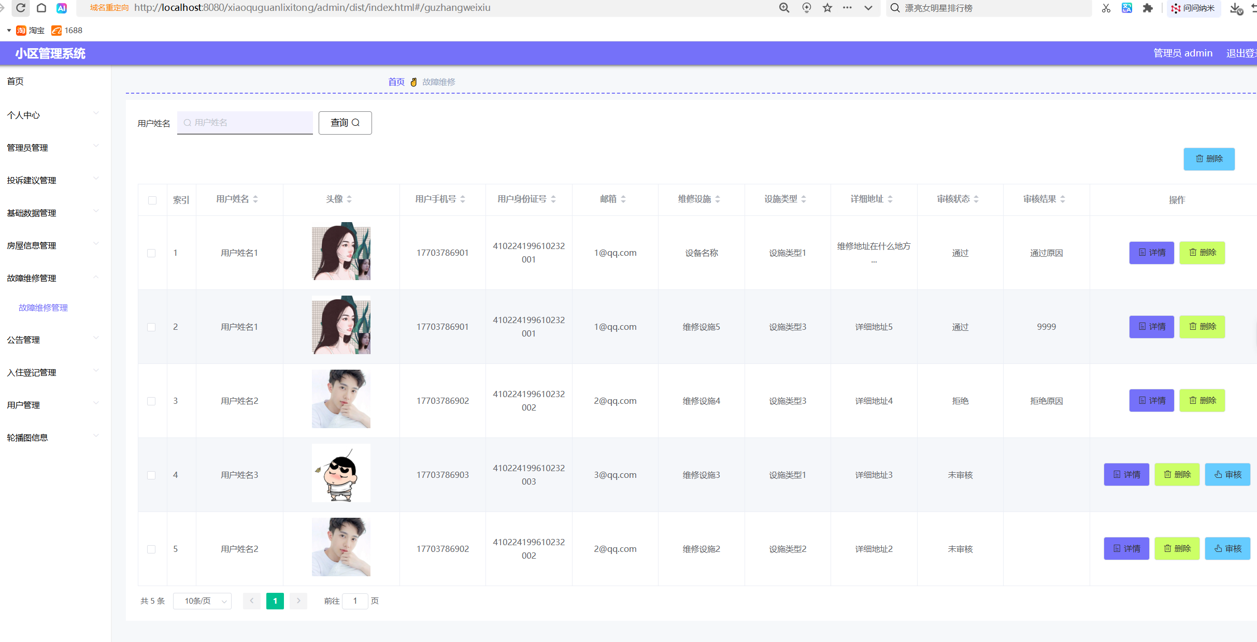The width and height of the screenshot is (1257, 642).
Task: Check the checkbox for row 1
Action: (151, 253)
